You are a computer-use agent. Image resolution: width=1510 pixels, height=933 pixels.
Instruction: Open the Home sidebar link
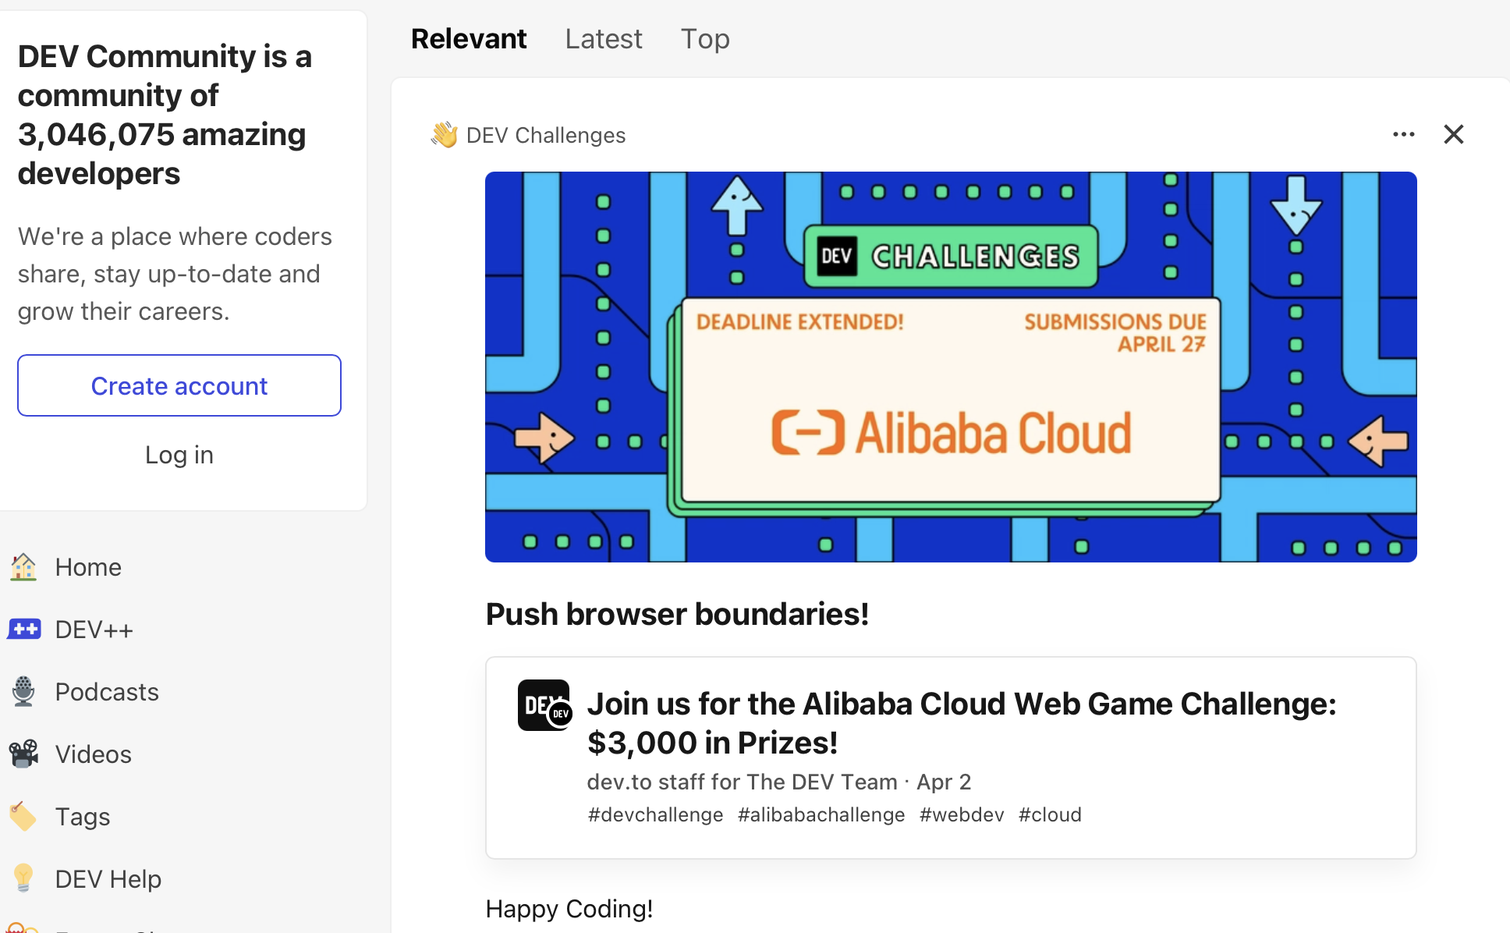pos(88,567)
